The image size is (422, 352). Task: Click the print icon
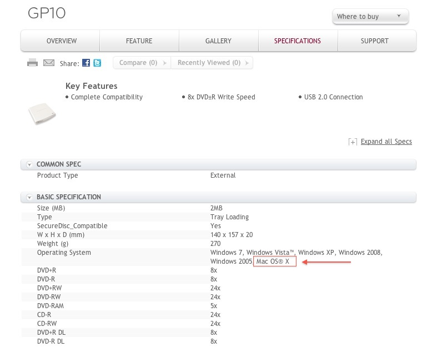(32, 62)
